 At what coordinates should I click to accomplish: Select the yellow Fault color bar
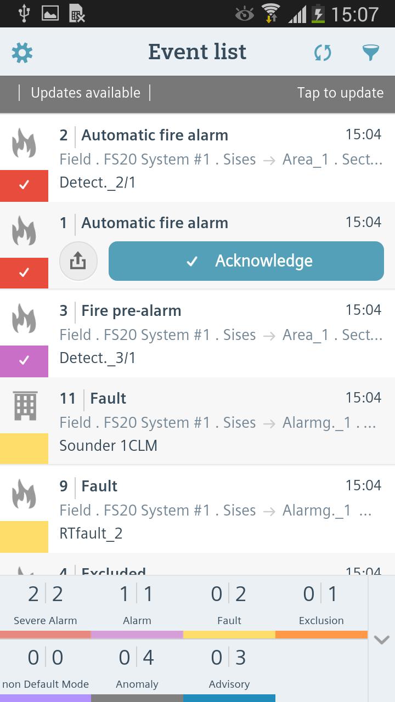(229, 635)
